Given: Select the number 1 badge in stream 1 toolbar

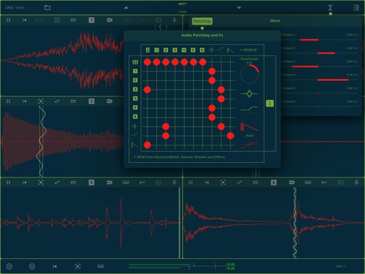Looking at the screenshot, I should pos(91,20).
